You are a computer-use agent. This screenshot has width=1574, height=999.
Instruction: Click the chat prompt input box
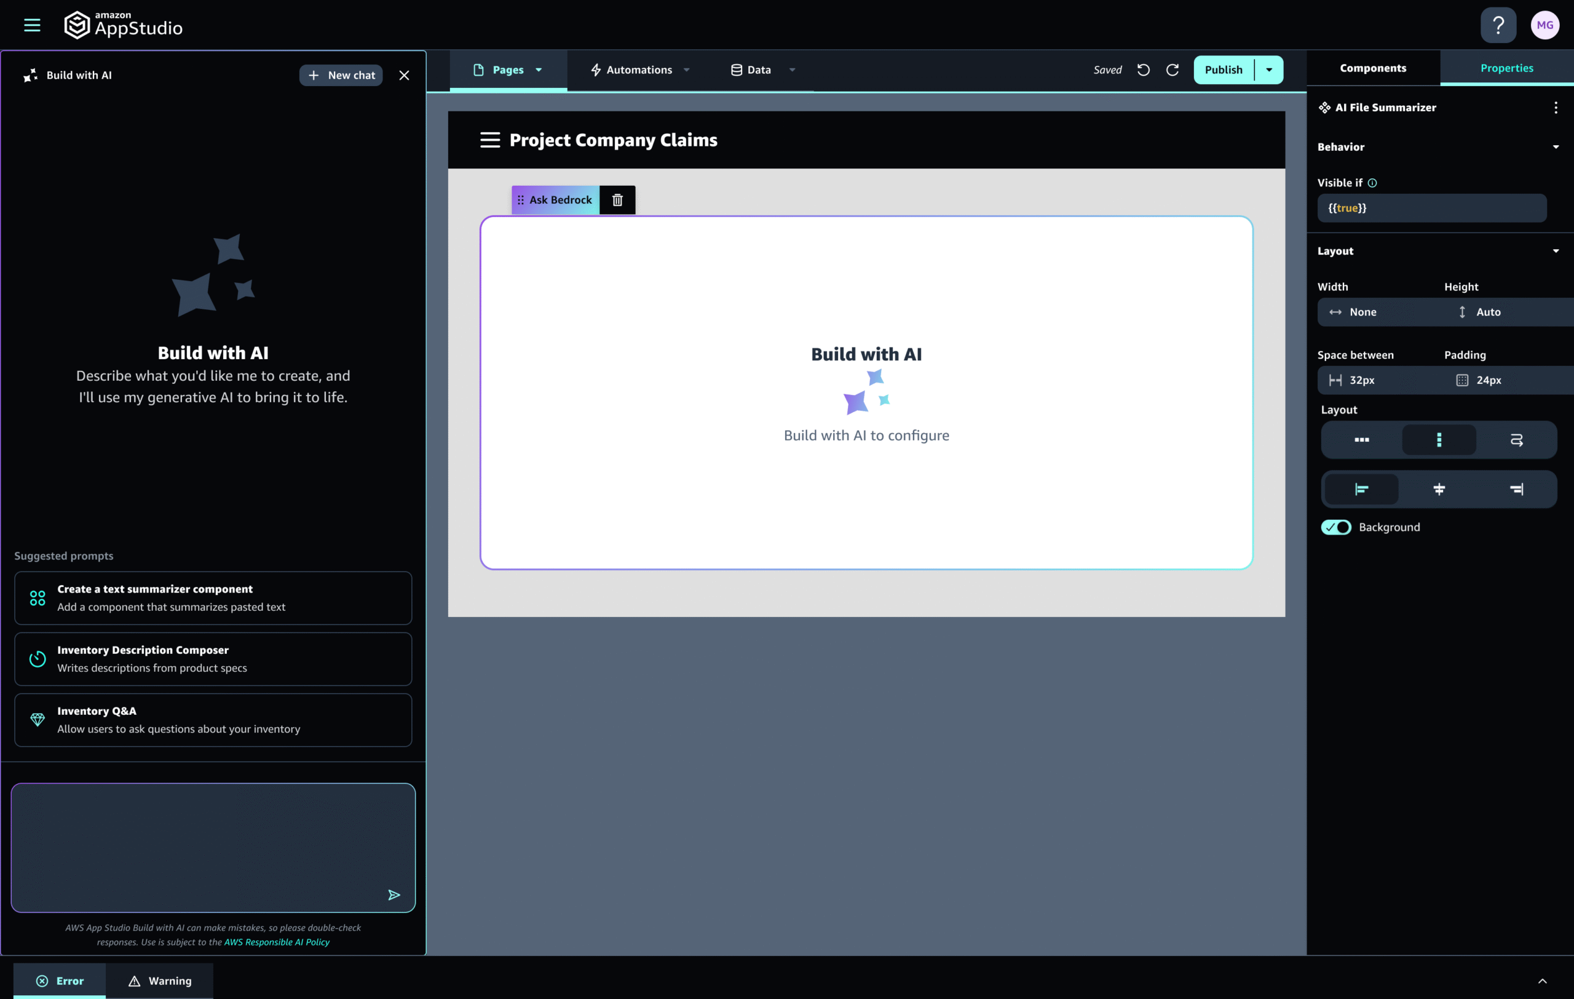(x=213, y=847)
